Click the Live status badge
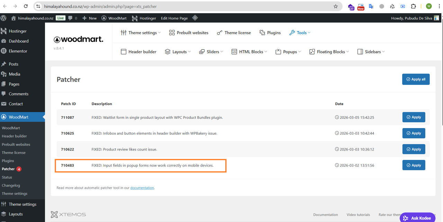443x222 pixels. point(61,18)
